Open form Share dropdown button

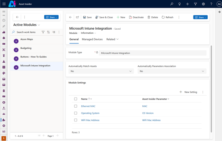(x=200, y=17)
